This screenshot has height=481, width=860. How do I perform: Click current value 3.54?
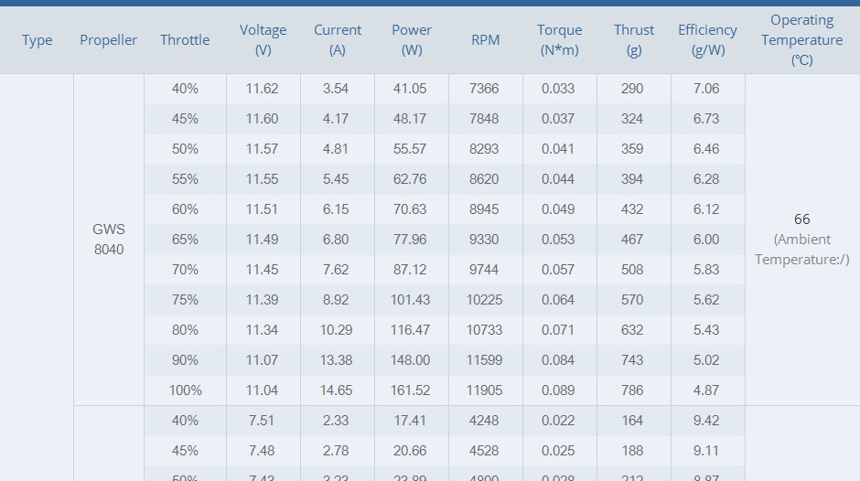tap(336, 89)
